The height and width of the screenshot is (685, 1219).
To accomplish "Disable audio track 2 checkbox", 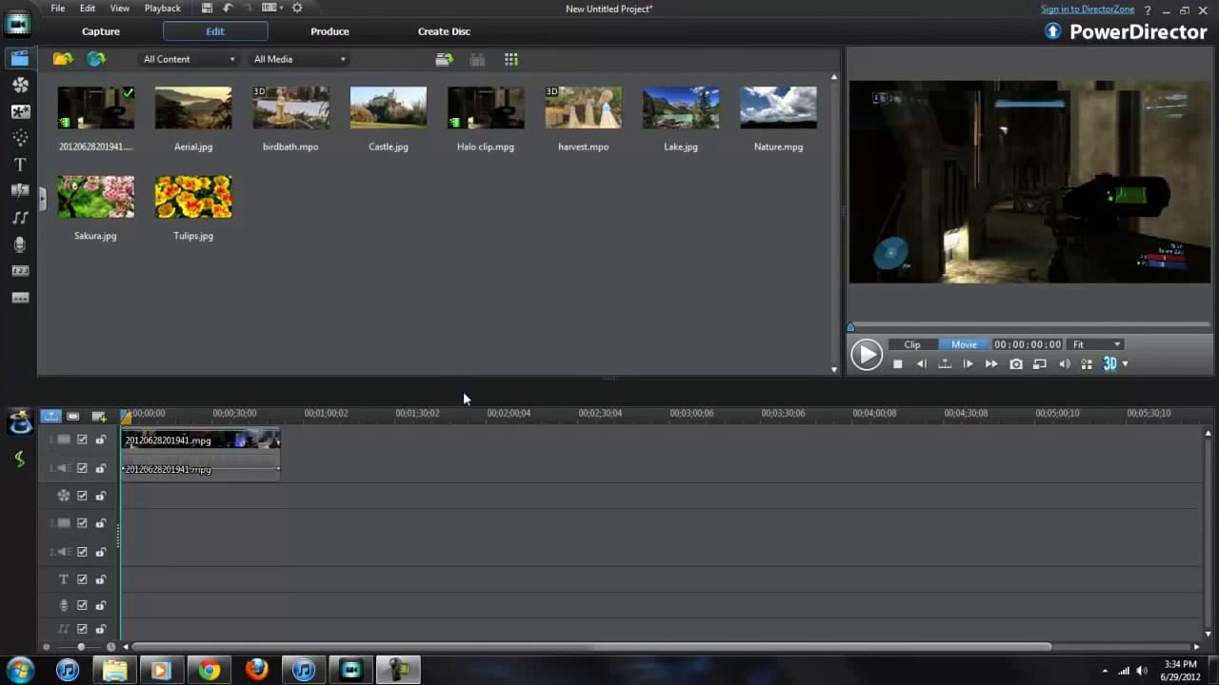I will pos(82,552).
